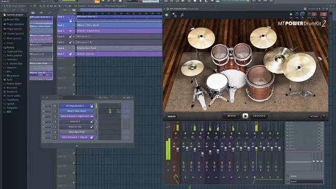Select the pencil tool in the playlist picker header
Image resolution: width=336 pixels, height=189 pixels.
click(49, 13)
